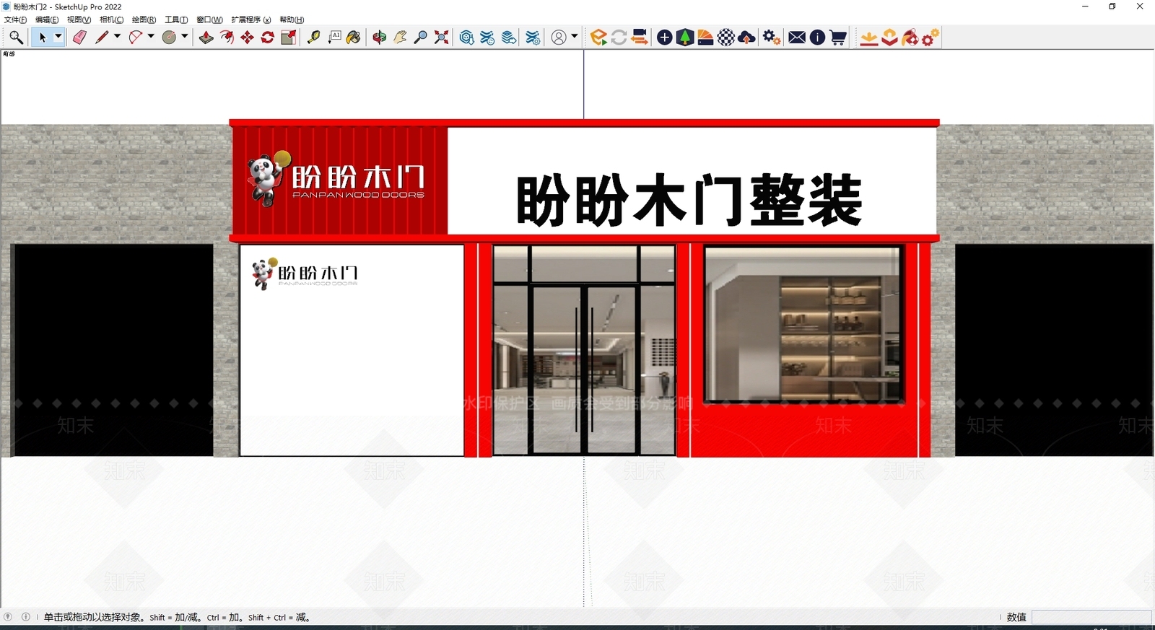Expand the Select tool dropdown arrow
The height and width of the screenshot is (630, 1155).
point(58,37)
